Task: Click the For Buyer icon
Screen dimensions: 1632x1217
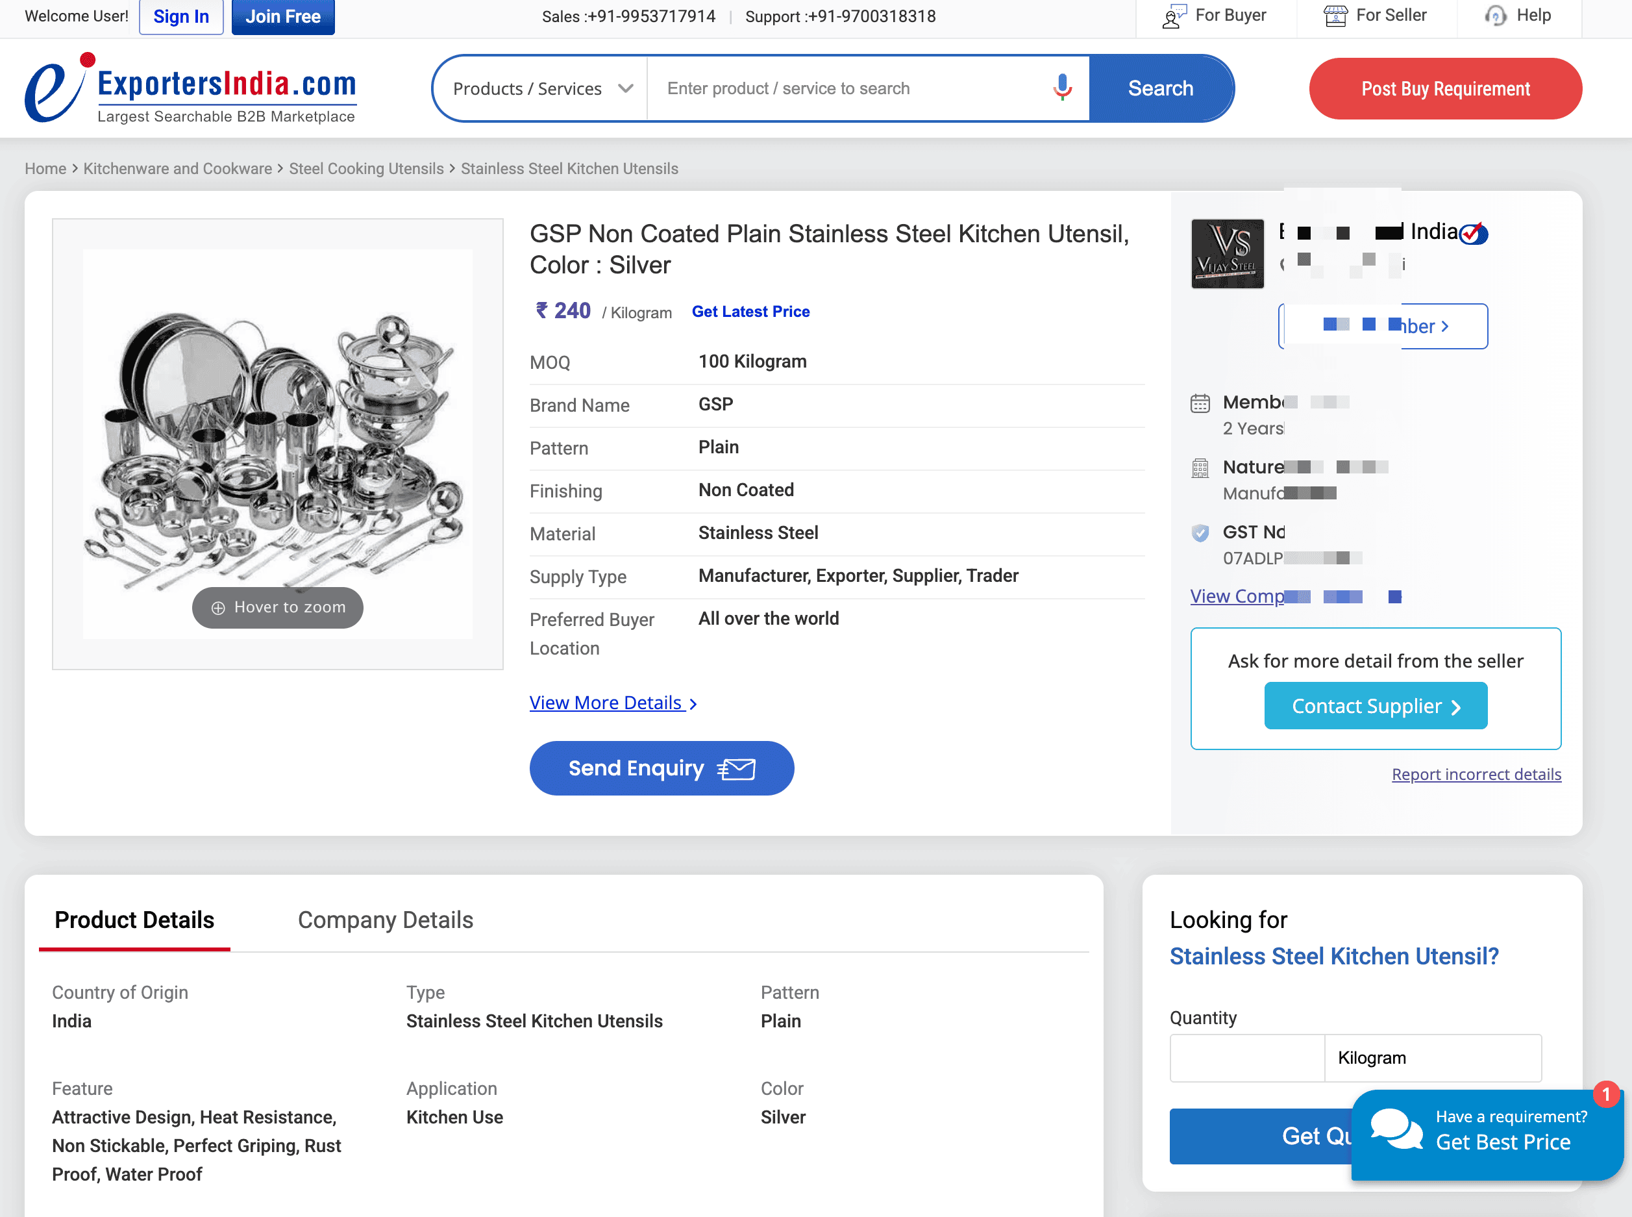Action: pos(1174,16)
